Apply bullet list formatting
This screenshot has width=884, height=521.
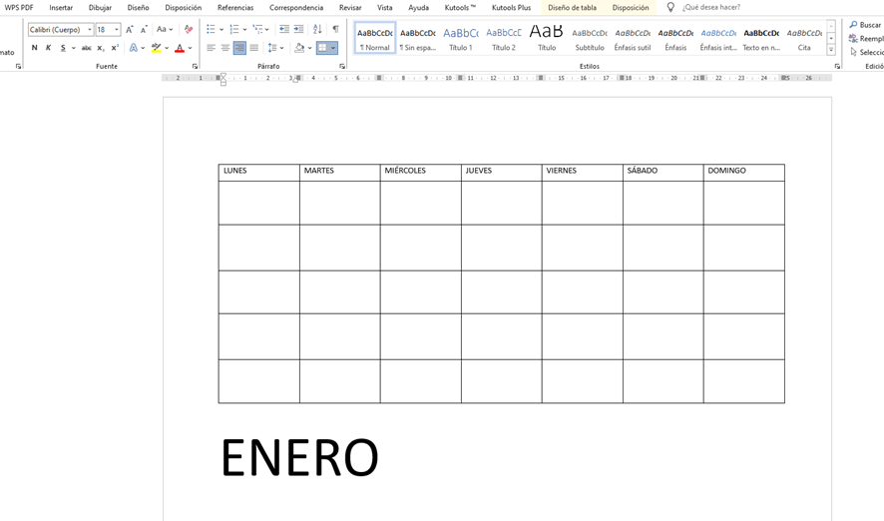point(211,29)
